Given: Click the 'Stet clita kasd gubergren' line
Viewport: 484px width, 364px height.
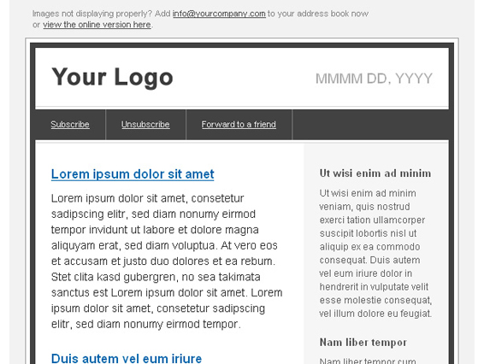Looking at the screenshot, I should tap(156, 277).
